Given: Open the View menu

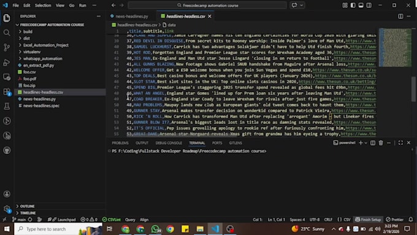Looking at the screenshot, I should tap(60, 6).
